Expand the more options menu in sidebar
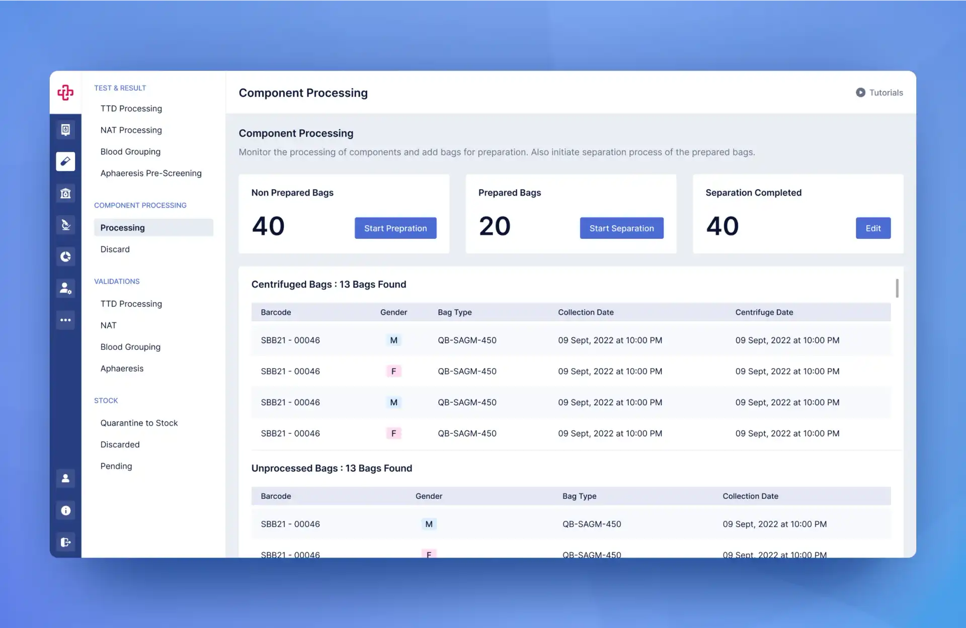966x628 pixels. click(x=65, y=320)
